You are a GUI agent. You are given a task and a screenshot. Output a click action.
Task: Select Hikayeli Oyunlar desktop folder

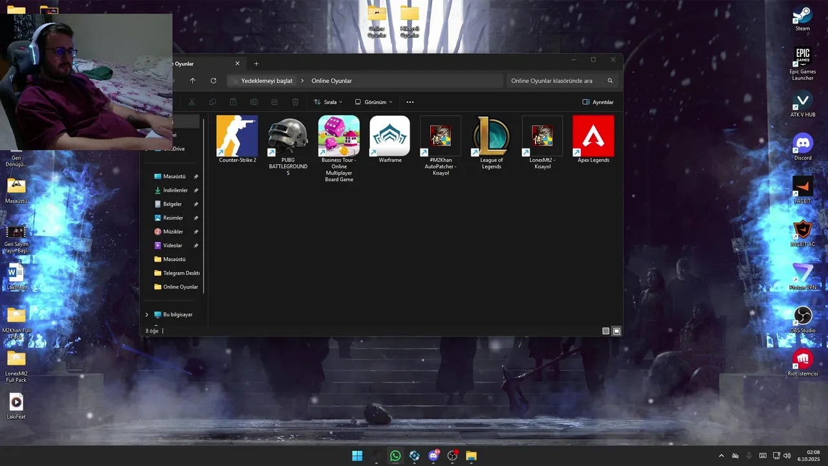point(409,21)
